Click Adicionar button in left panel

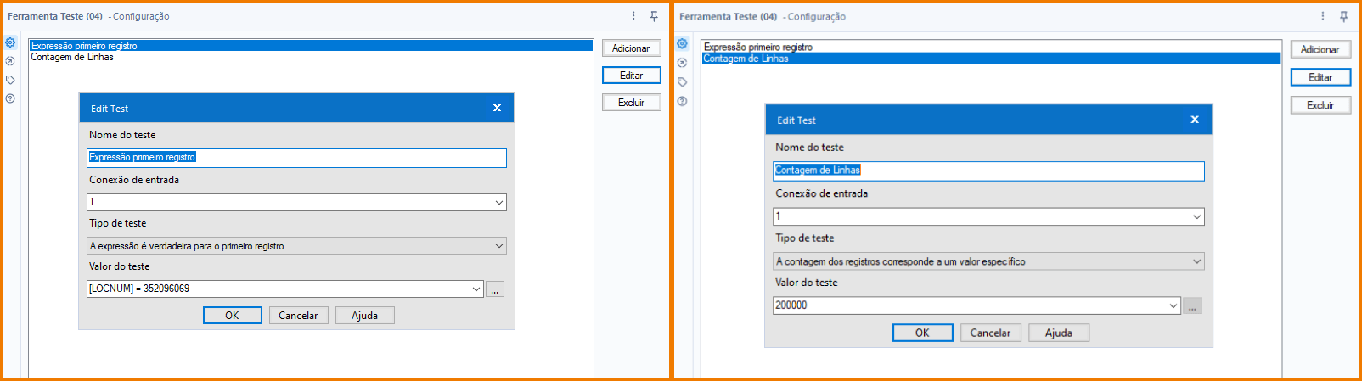(631, 48)
